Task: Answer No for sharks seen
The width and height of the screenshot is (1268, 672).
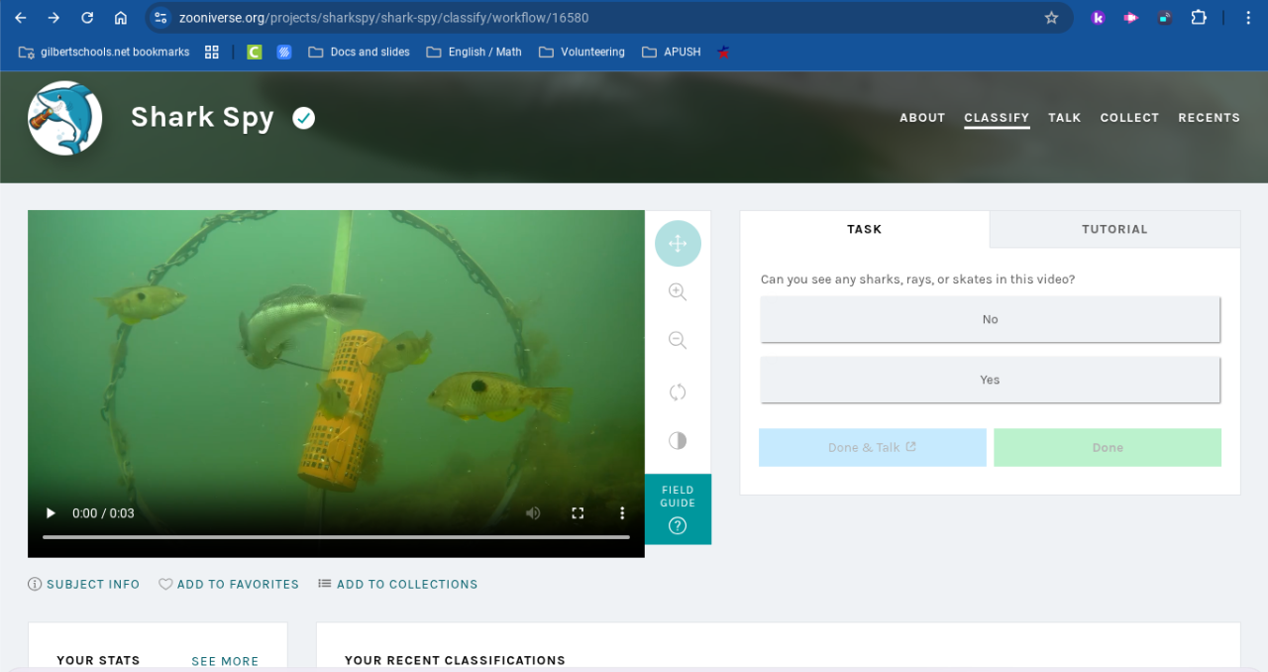Action: click(990, 319)
